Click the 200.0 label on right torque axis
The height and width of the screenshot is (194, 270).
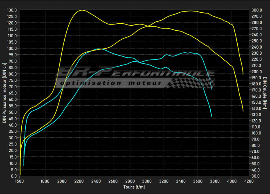(x=257, y=71)
